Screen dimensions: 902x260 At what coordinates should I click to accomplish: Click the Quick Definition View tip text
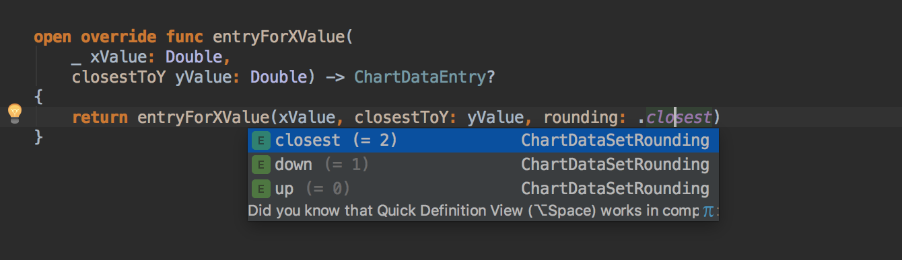tap(473, 211)
